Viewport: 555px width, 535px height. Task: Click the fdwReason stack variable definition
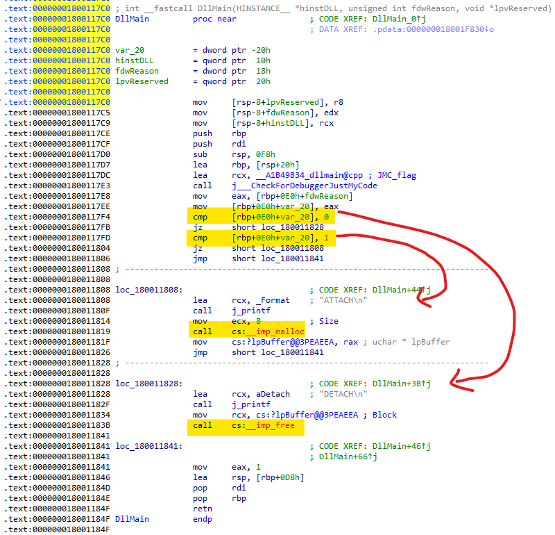(137, 71)
